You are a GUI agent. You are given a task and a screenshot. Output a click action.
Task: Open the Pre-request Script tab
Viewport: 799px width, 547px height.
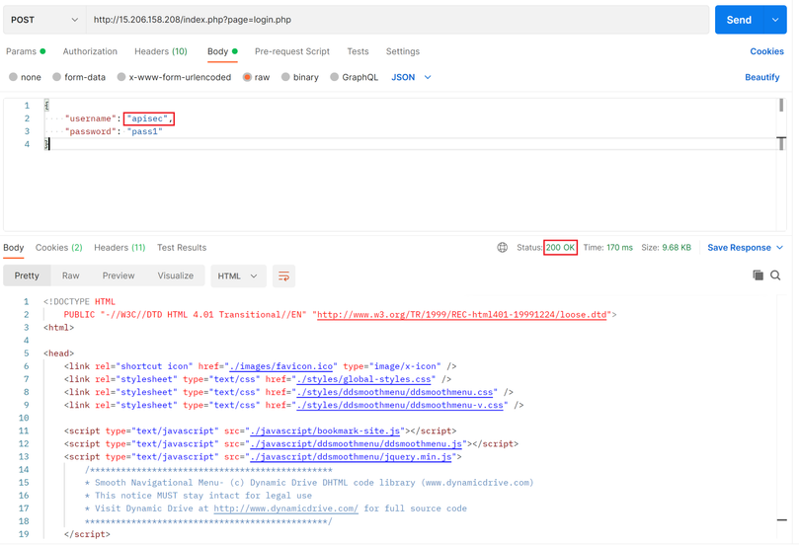(x=292, y=51)
